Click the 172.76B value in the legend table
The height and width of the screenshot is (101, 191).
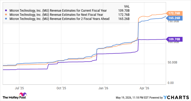tap(124, 15)
